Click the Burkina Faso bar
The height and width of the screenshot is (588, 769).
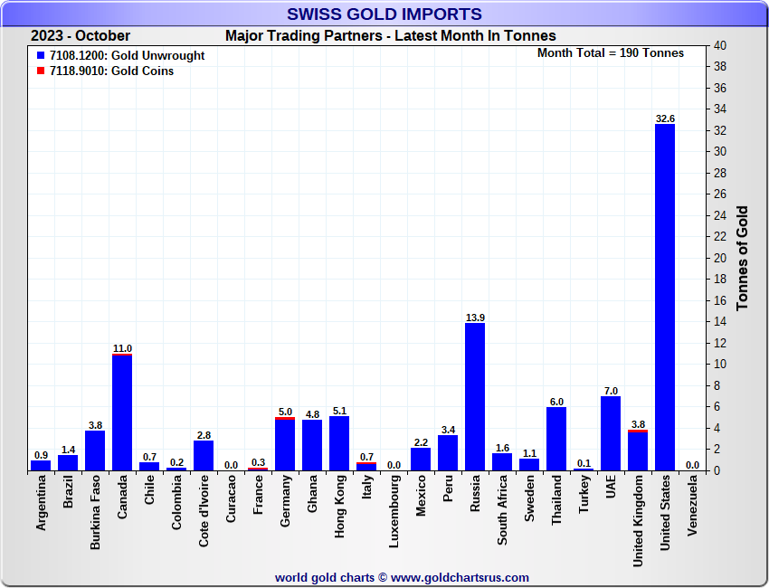pos(95,450)
